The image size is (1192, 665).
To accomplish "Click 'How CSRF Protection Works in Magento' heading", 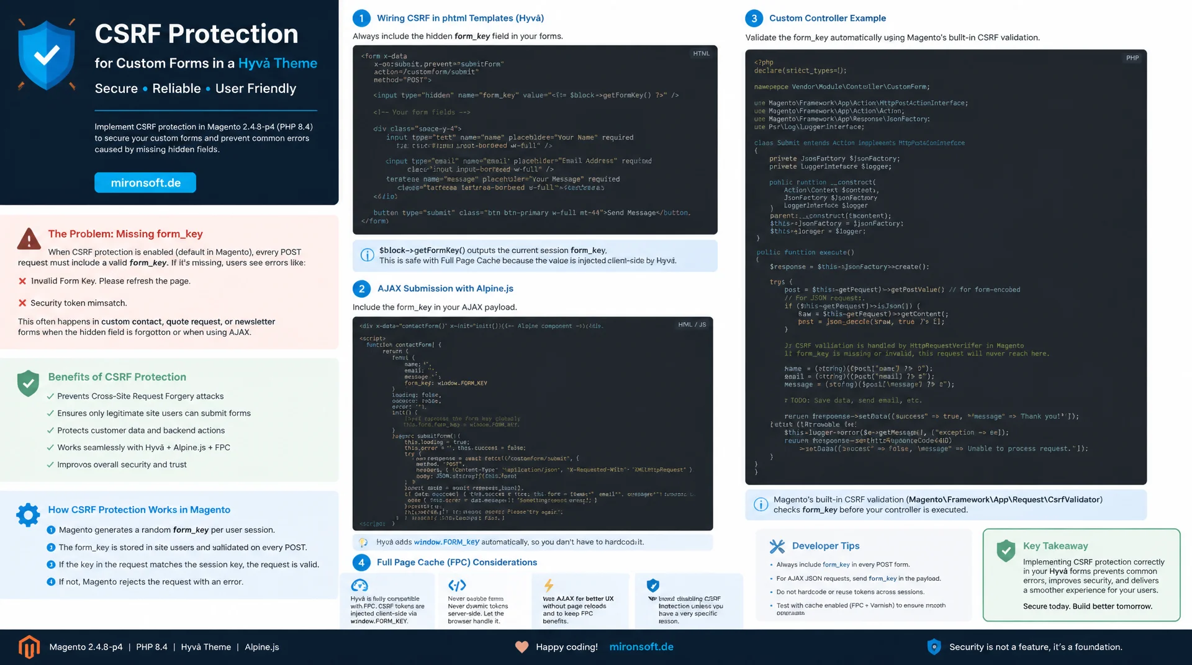I will [139, 510].
